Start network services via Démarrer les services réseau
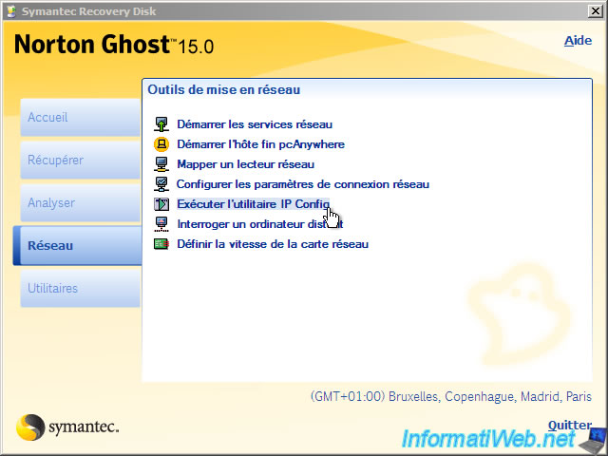The height and width of the screenshot is (456, 608). tap(255, 124)
